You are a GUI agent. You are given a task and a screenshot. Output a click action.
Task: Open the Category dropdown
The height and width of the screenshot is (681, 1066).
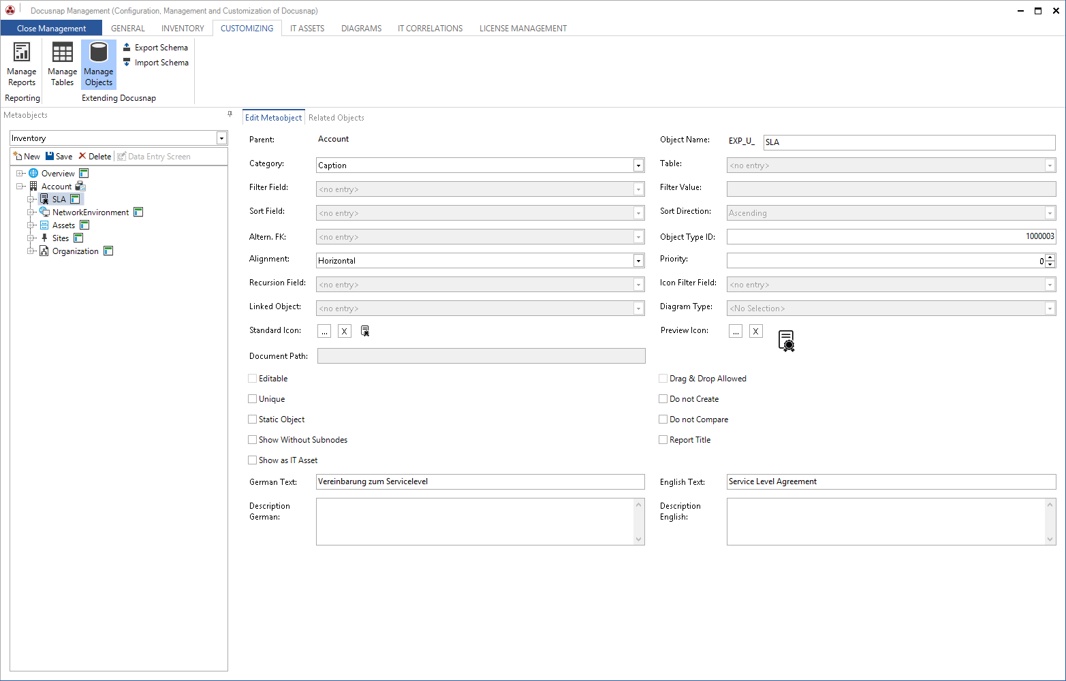[x=638, y=165]
